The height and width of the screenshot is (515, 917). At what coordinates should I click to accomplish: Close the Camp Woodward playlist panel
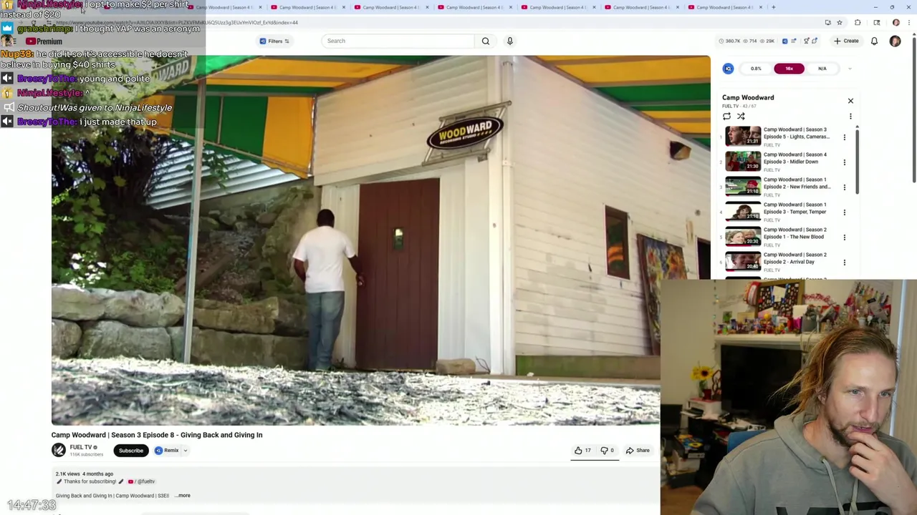coord(850,101)
